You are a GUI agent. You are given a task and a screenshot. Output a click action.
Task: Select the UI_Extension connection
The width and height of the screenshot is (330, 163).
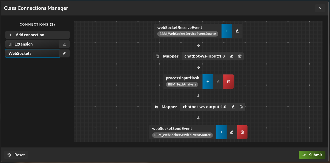coord(32,44)
